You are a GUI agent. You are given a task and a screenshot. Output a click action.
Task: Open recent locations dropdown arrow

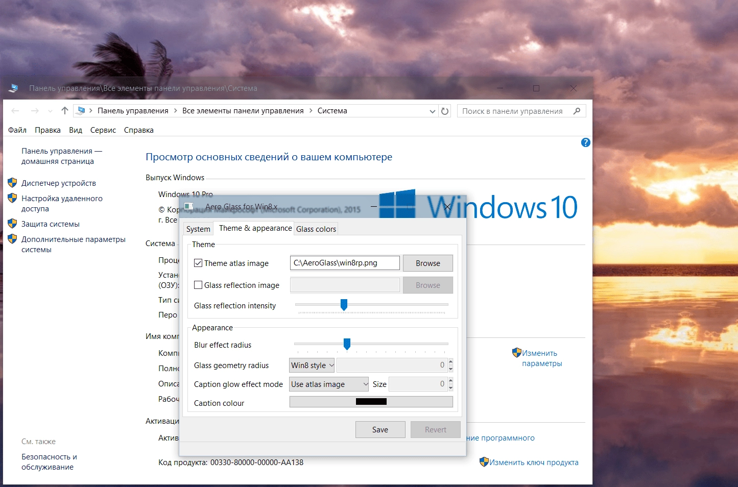click(x=50, y=111)
